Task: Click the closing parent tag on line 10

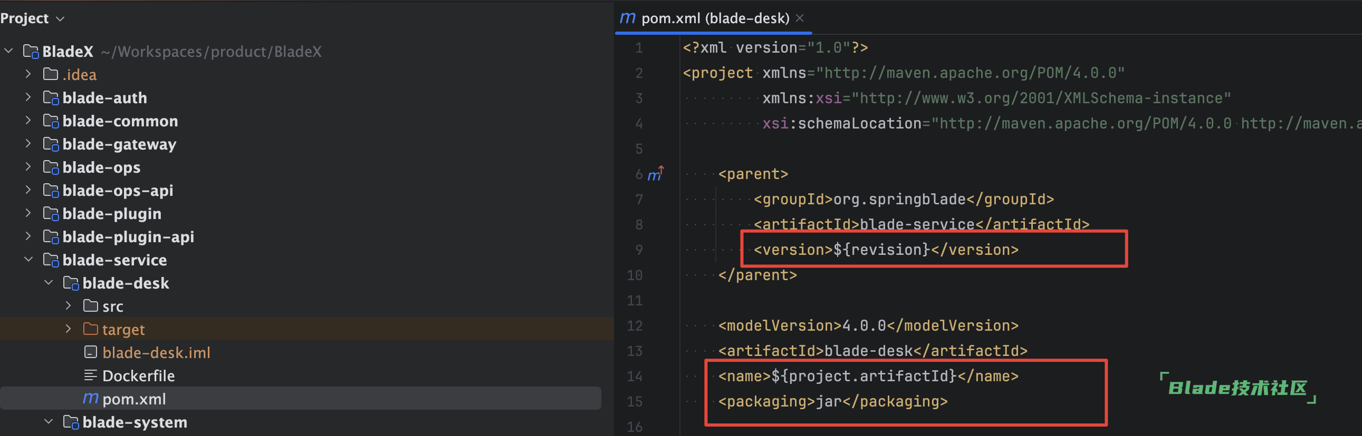Action: pyautogui.click(x=757, y=275)
